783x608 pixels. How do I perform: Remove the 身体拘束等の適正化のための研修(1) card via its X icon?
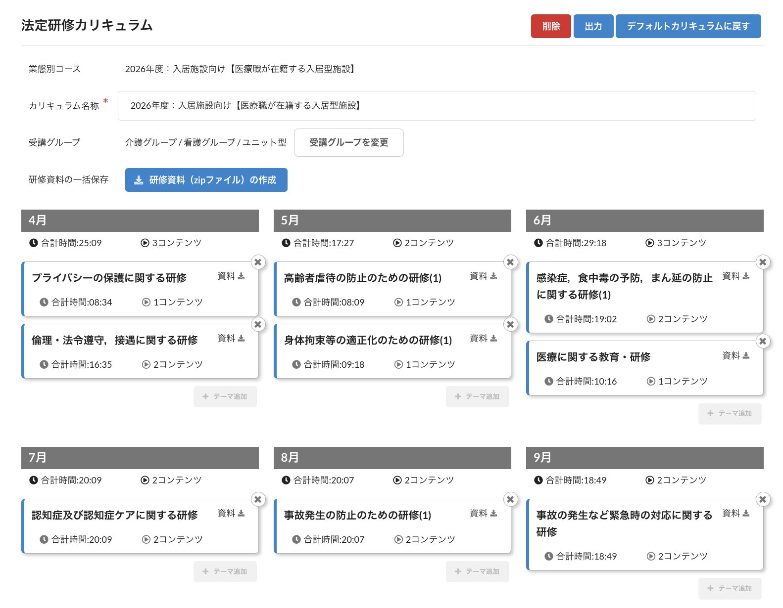[510, 324]
